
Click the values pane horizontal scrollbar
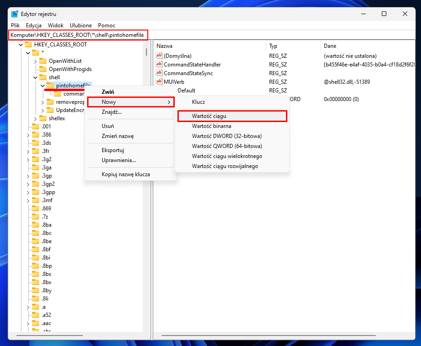pyautogui.click(x=268, y=335)
